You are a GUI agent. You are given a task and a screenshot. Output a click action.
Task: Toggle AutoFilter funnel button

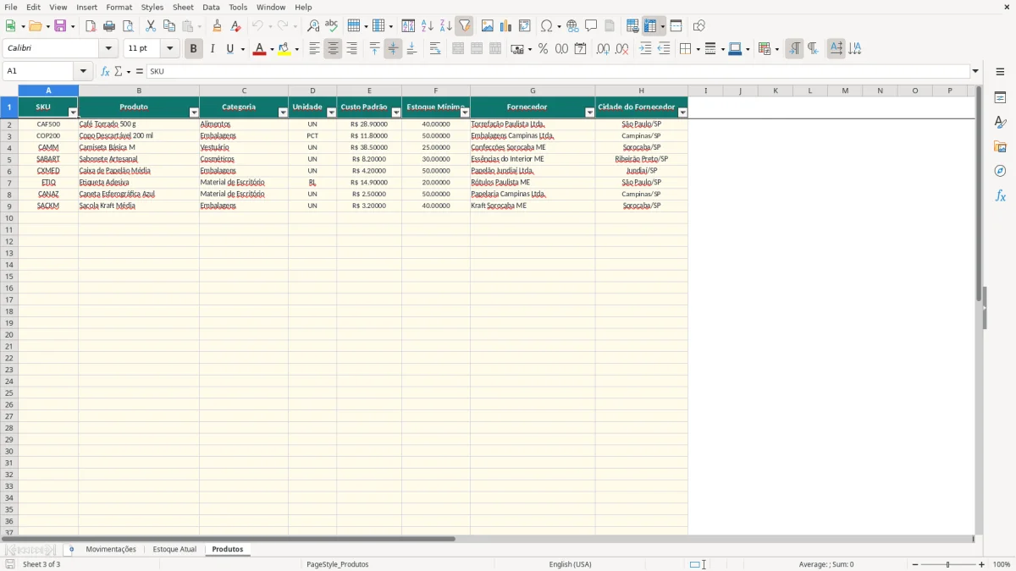click(464, 26)
